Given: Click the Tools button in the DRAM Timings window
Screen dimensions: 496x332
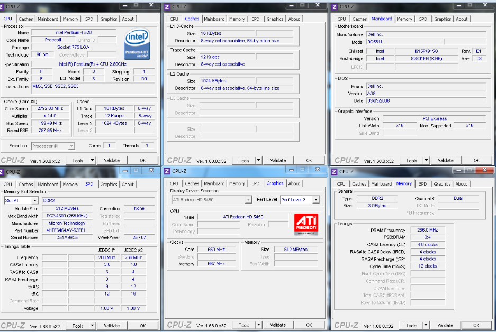Looking at the screenshot, I should click(x=411, y=325).
